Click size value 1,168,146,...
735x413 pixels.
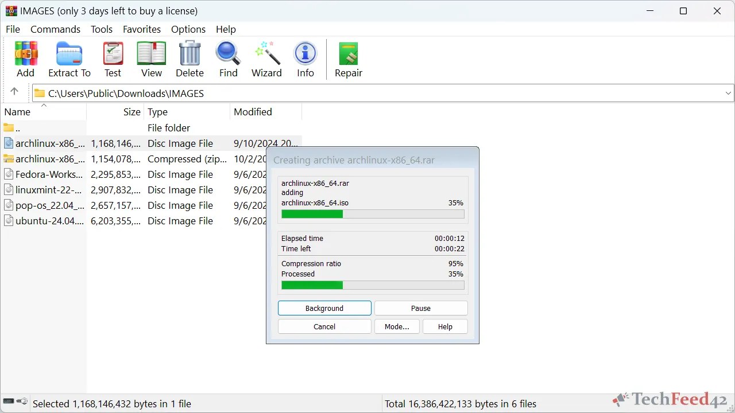(115, 143)
